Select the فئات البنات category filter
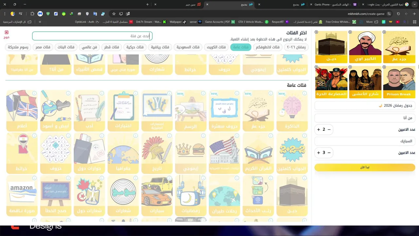Viewport: 419px width, 236px height. tap(66, 47)
